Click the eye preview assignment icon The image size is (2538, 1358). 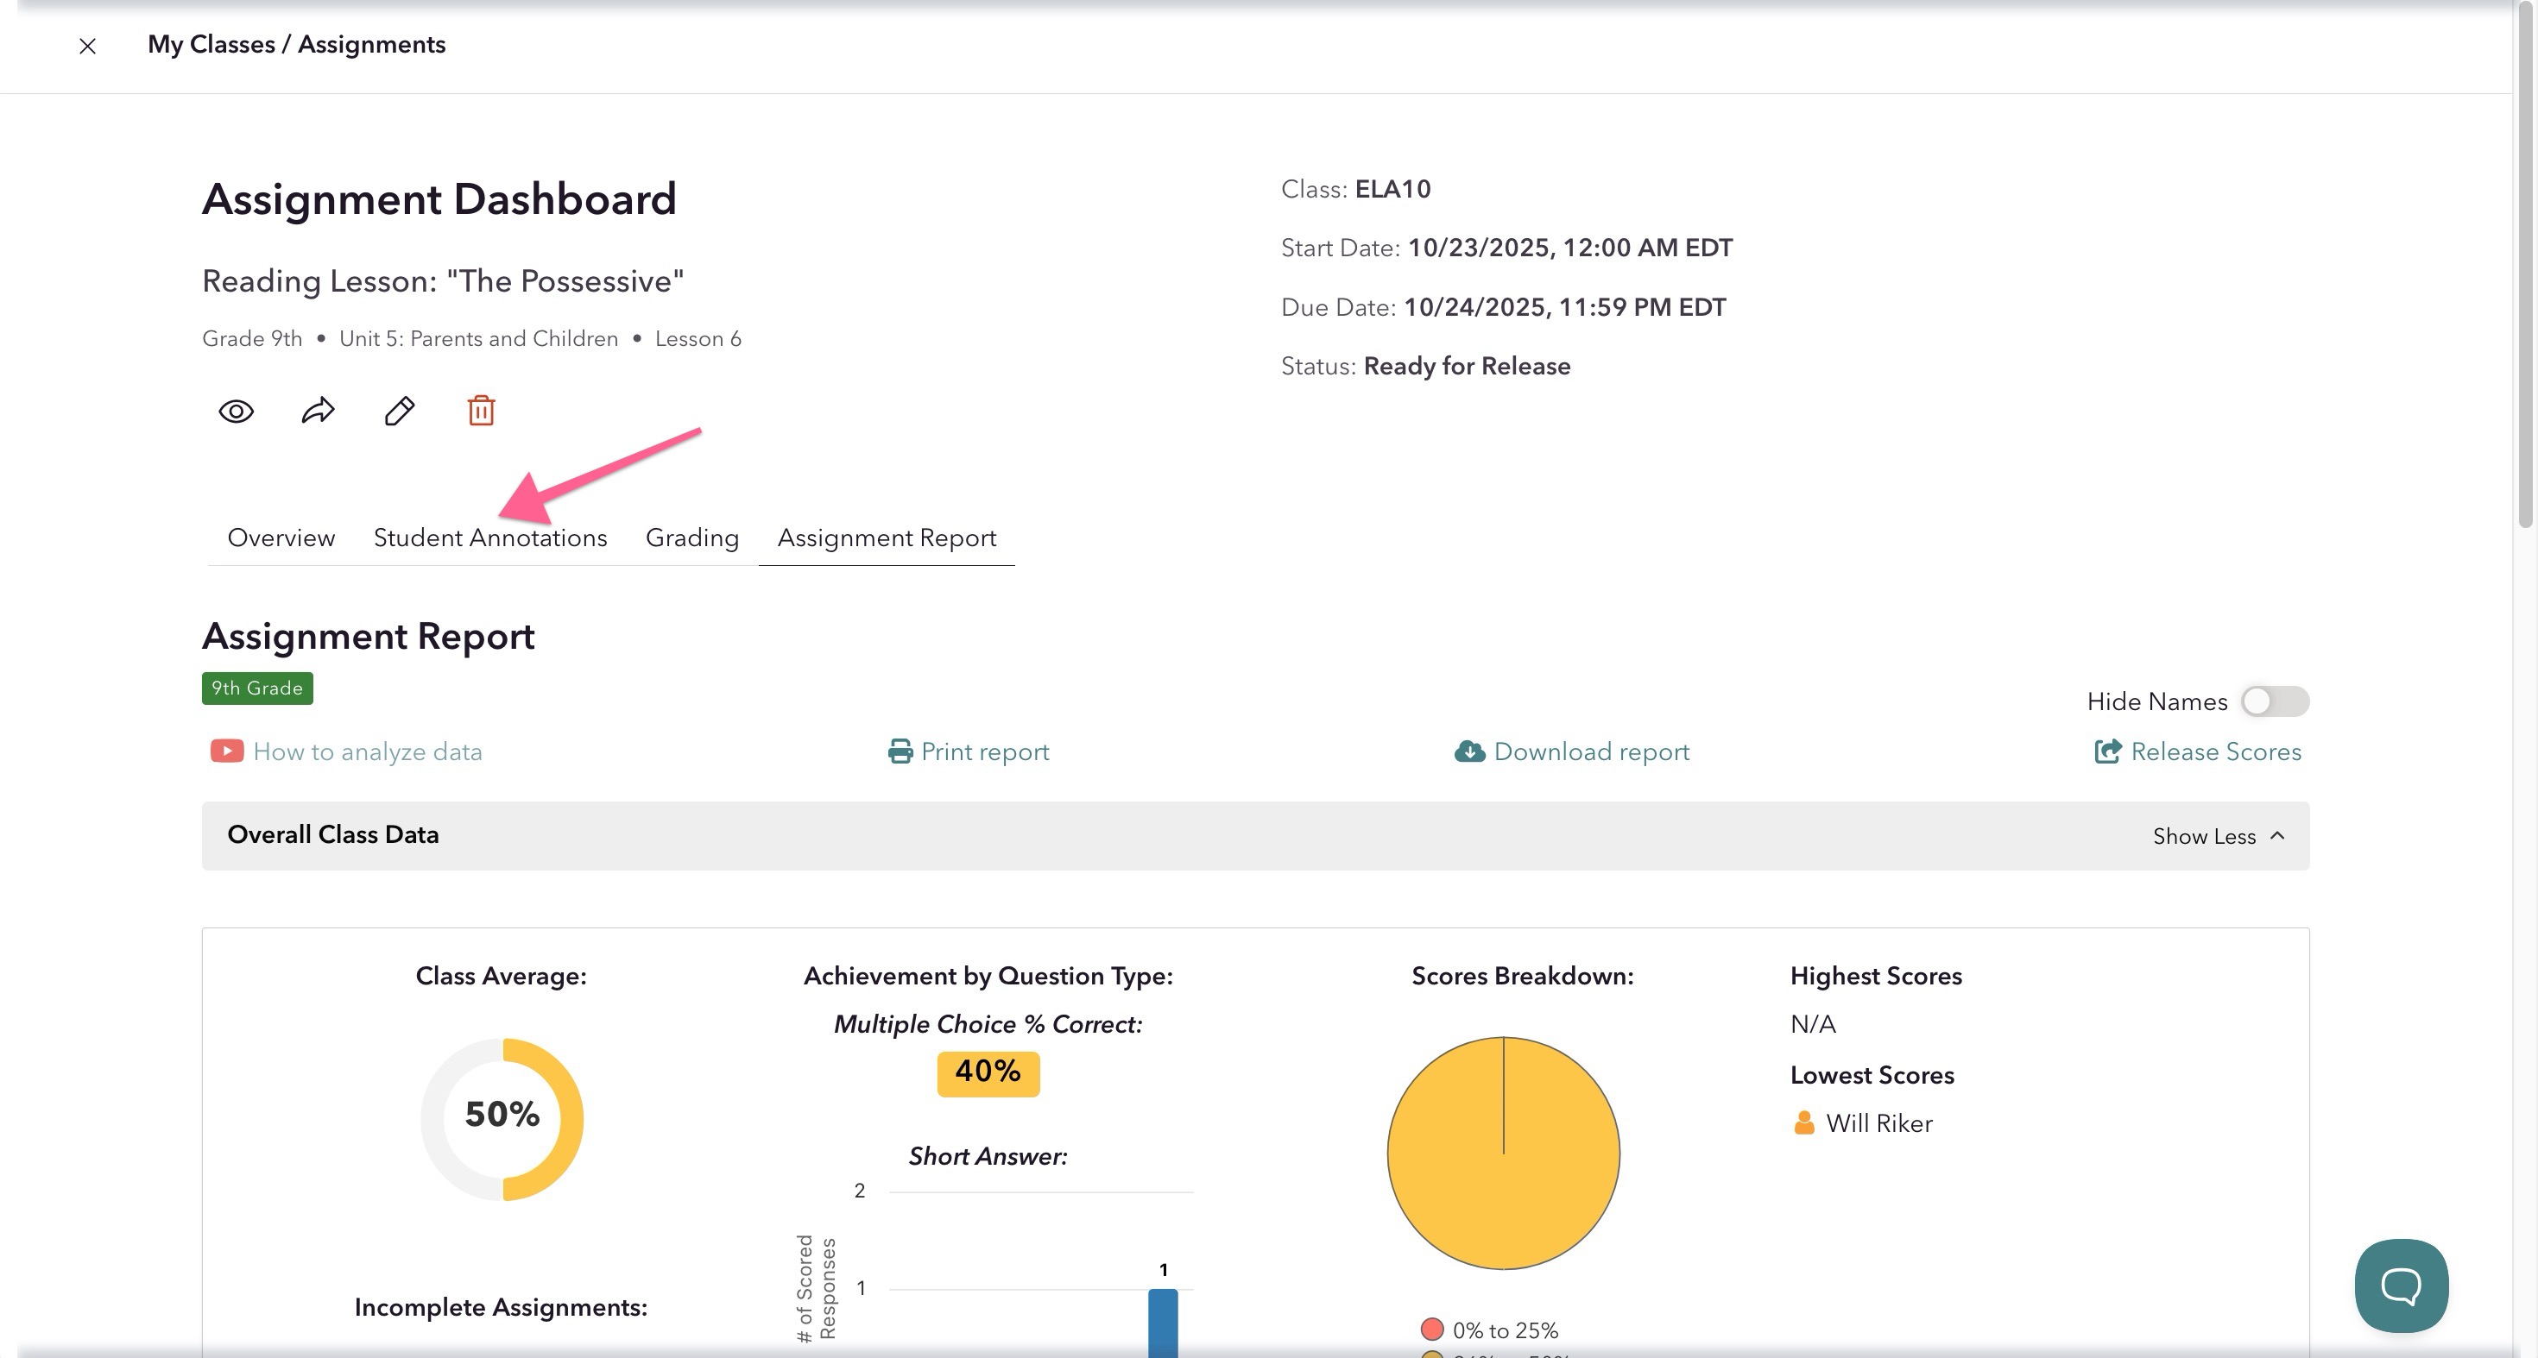pyautogui.click(x=236, y=411)
